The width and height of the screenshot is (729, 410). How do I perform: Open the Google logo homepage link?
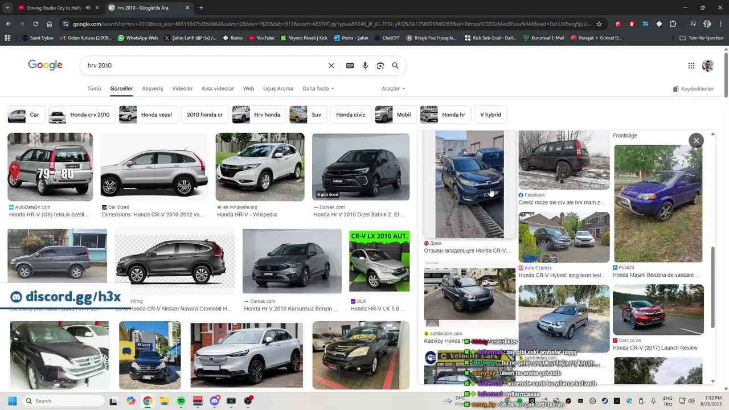45,65
